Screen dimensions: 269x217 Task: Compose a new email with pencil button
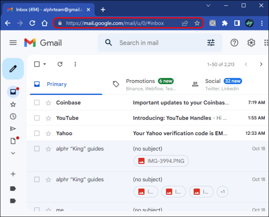tap(13, 69)
